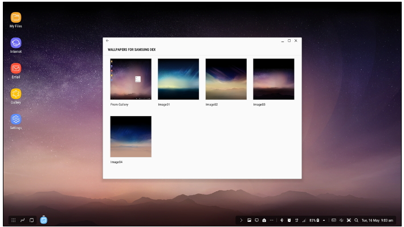This screenshot has height=227, width=404.
Task: Click the home/desktop icon in taskbar
Action: coord(32,220)
